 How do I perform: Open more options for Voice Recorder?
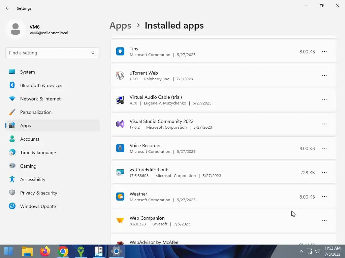tap(324, 148)
